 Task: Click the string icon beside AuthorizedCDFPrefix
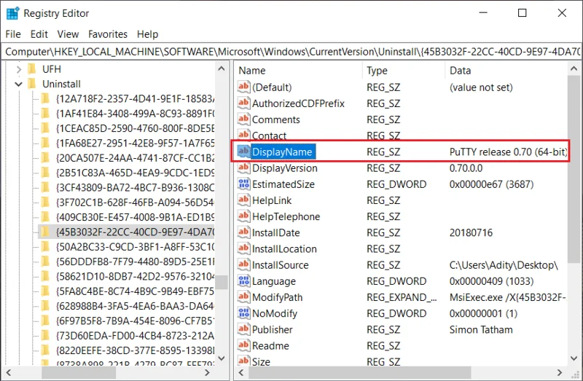(x=243, y=103)
